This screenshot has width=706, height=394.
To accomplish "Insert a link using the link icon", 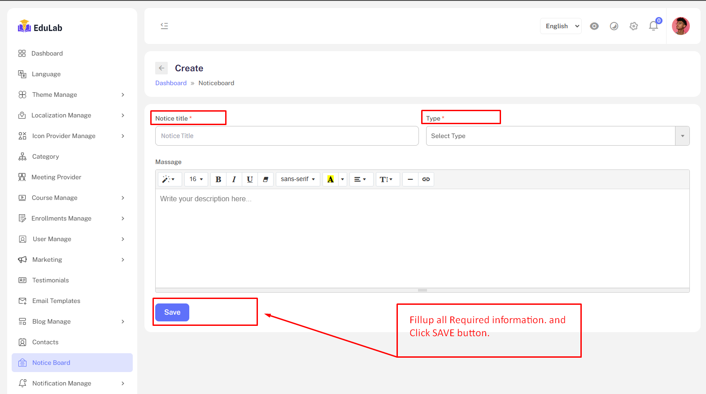I will pyautogui.click(x=426, y=179).
